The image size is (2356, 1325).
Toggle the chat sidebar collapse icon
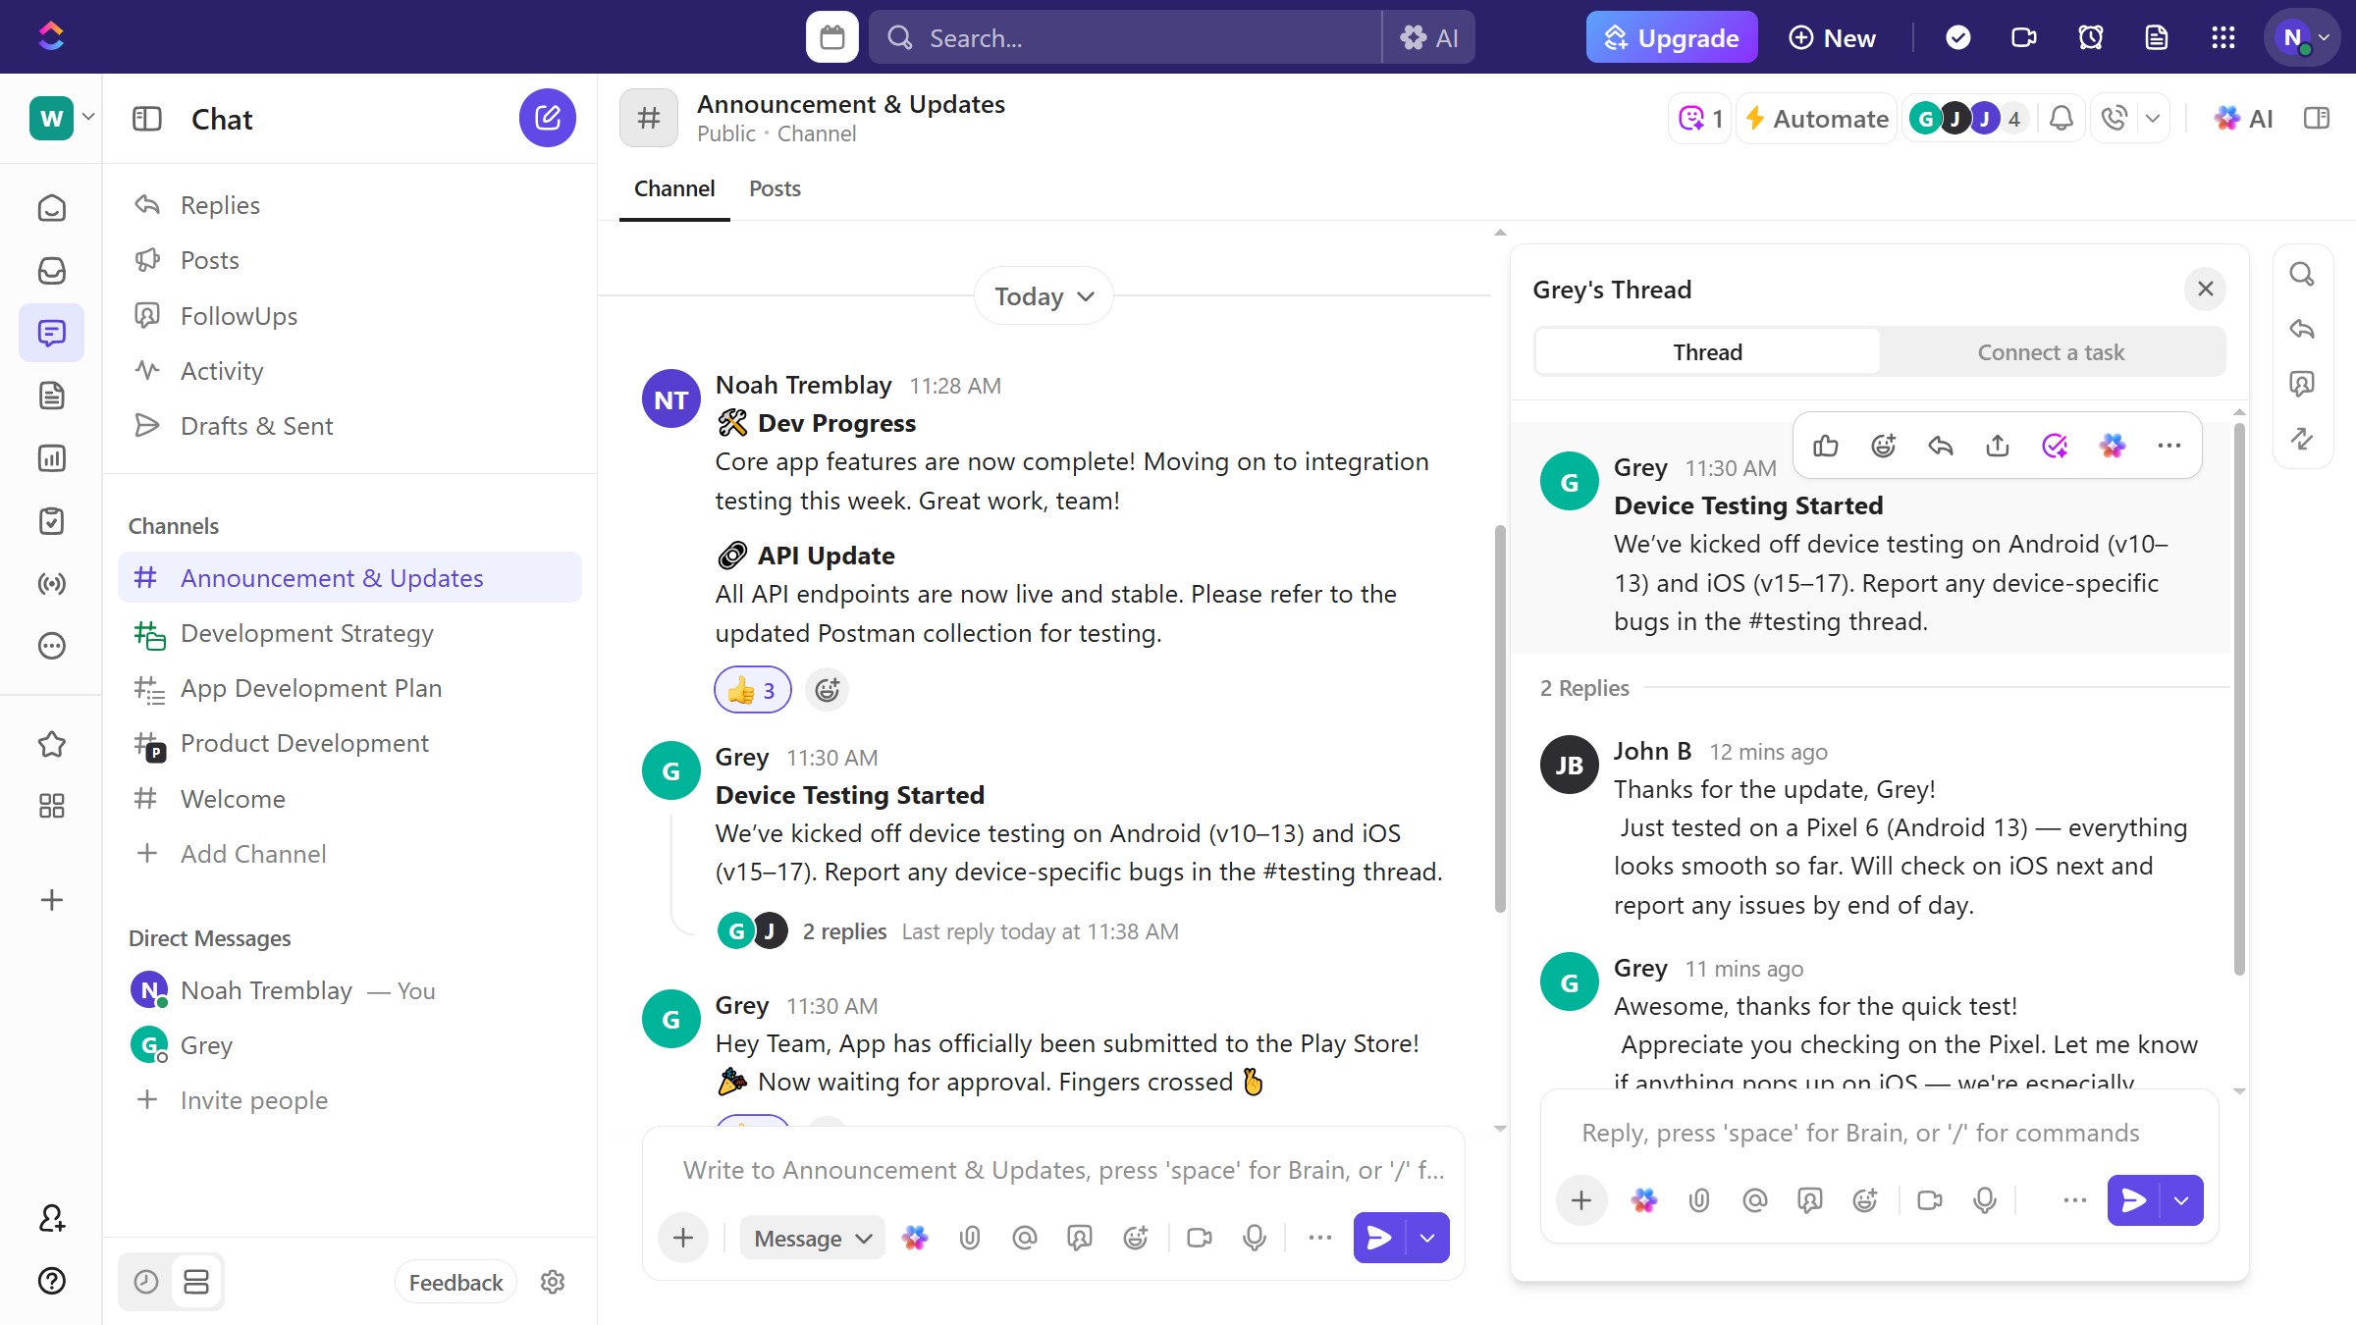(147, 119)
